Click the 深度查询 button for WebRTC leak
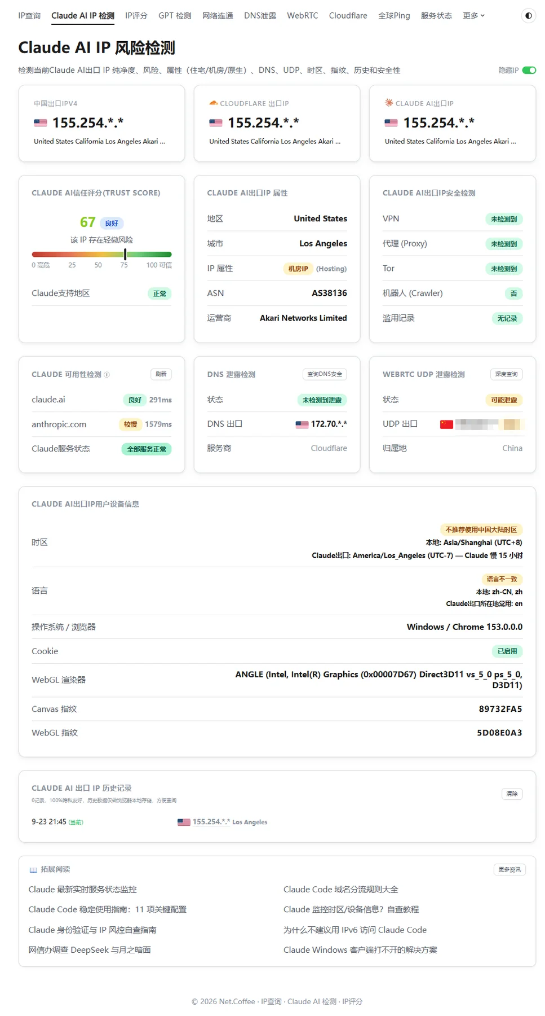Image resolution: width=545 pixels, height=1016 pixels. 506,374
